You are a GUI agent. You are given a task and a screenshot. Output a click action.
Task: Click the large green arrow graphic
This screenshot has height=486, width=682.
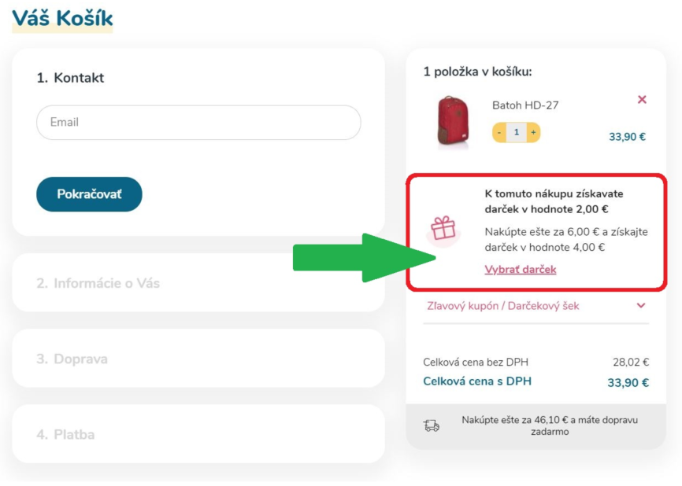pos(365,258)
